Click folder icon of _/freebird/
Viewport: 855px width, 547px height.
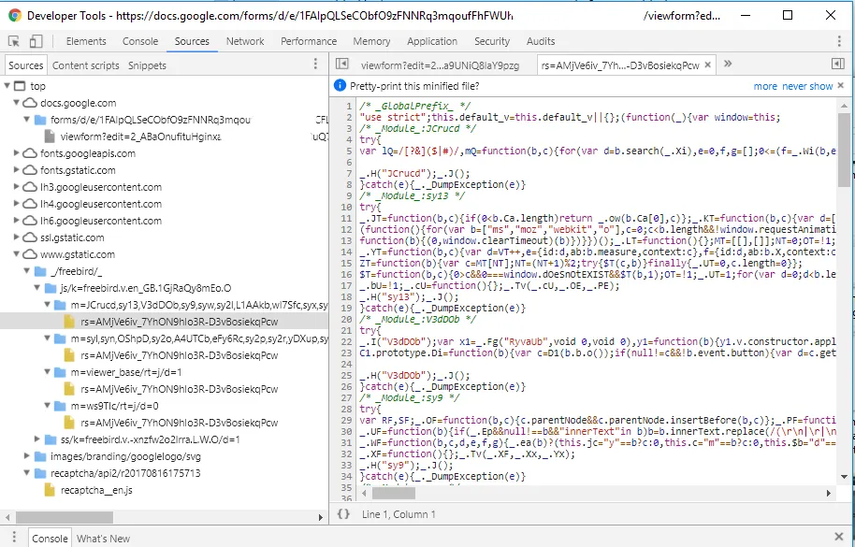click(40, 271)
